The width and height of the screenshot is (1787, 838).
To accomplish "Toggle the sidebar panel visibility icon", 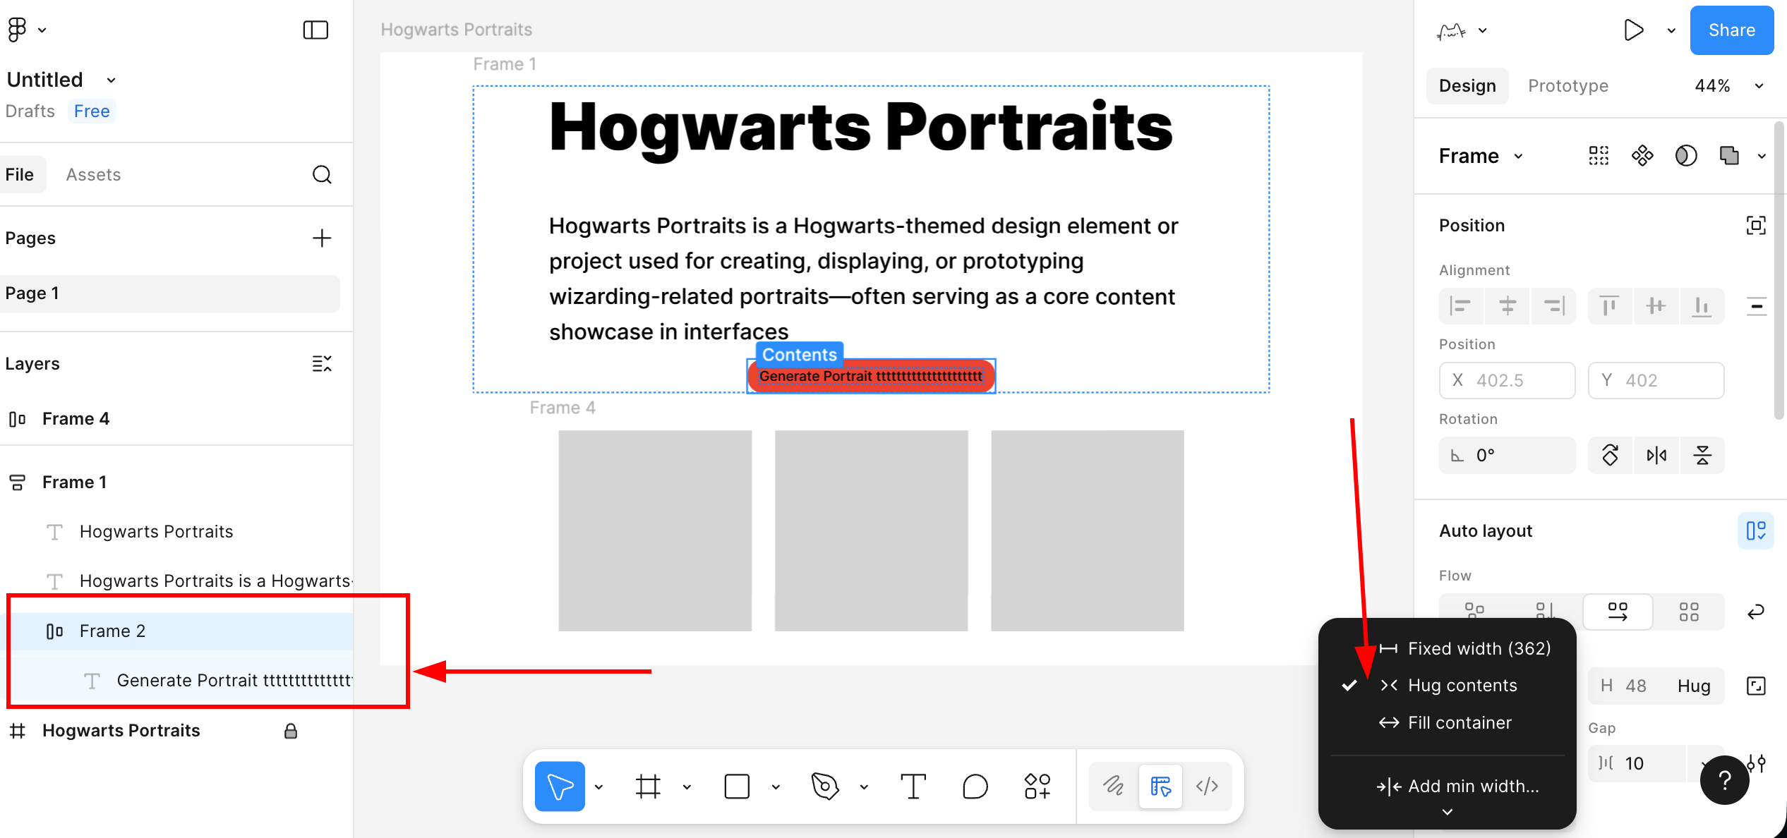I will [315, 30].
